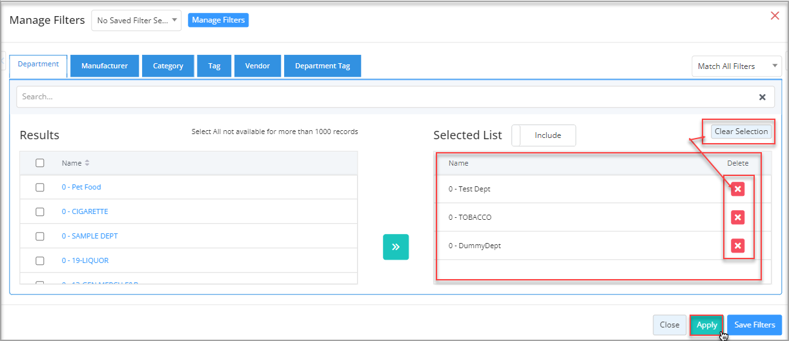Click the Apply button
Screen dimensions: 789x341
point(706,325)
